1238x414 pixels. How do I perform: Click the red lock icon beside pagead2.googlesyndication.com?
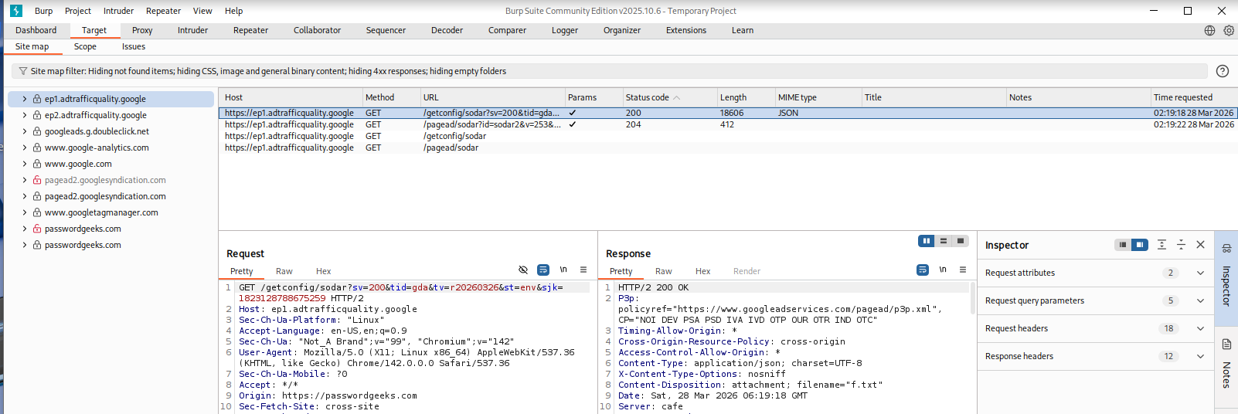(x=36, y=180)
